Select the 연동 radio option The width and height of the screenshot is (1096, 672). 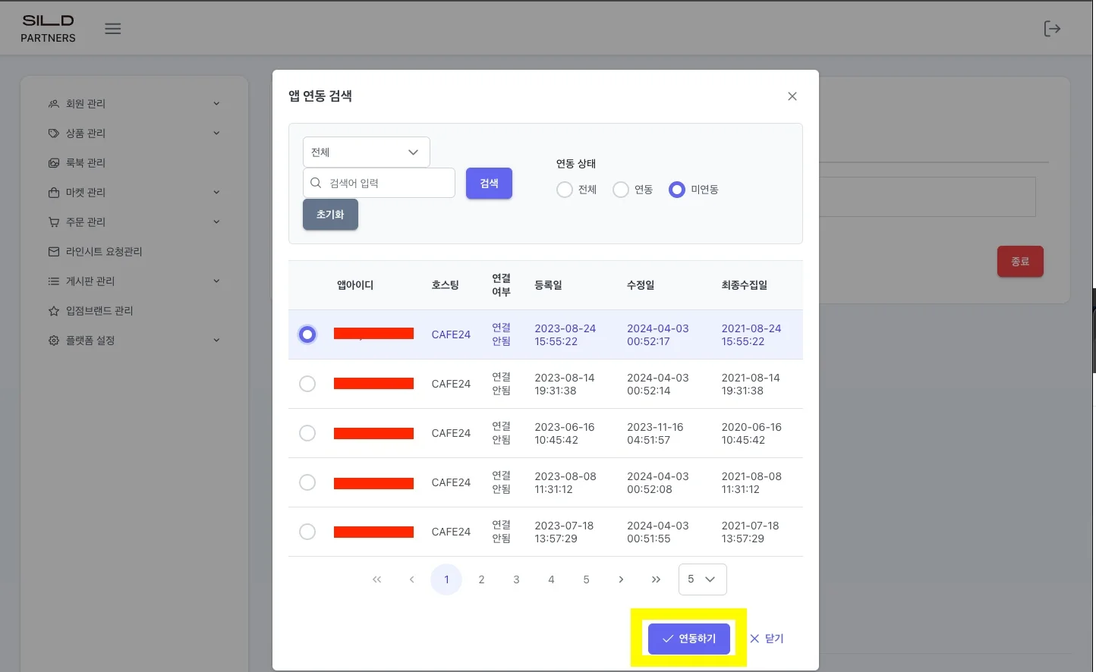click(621, 190)
